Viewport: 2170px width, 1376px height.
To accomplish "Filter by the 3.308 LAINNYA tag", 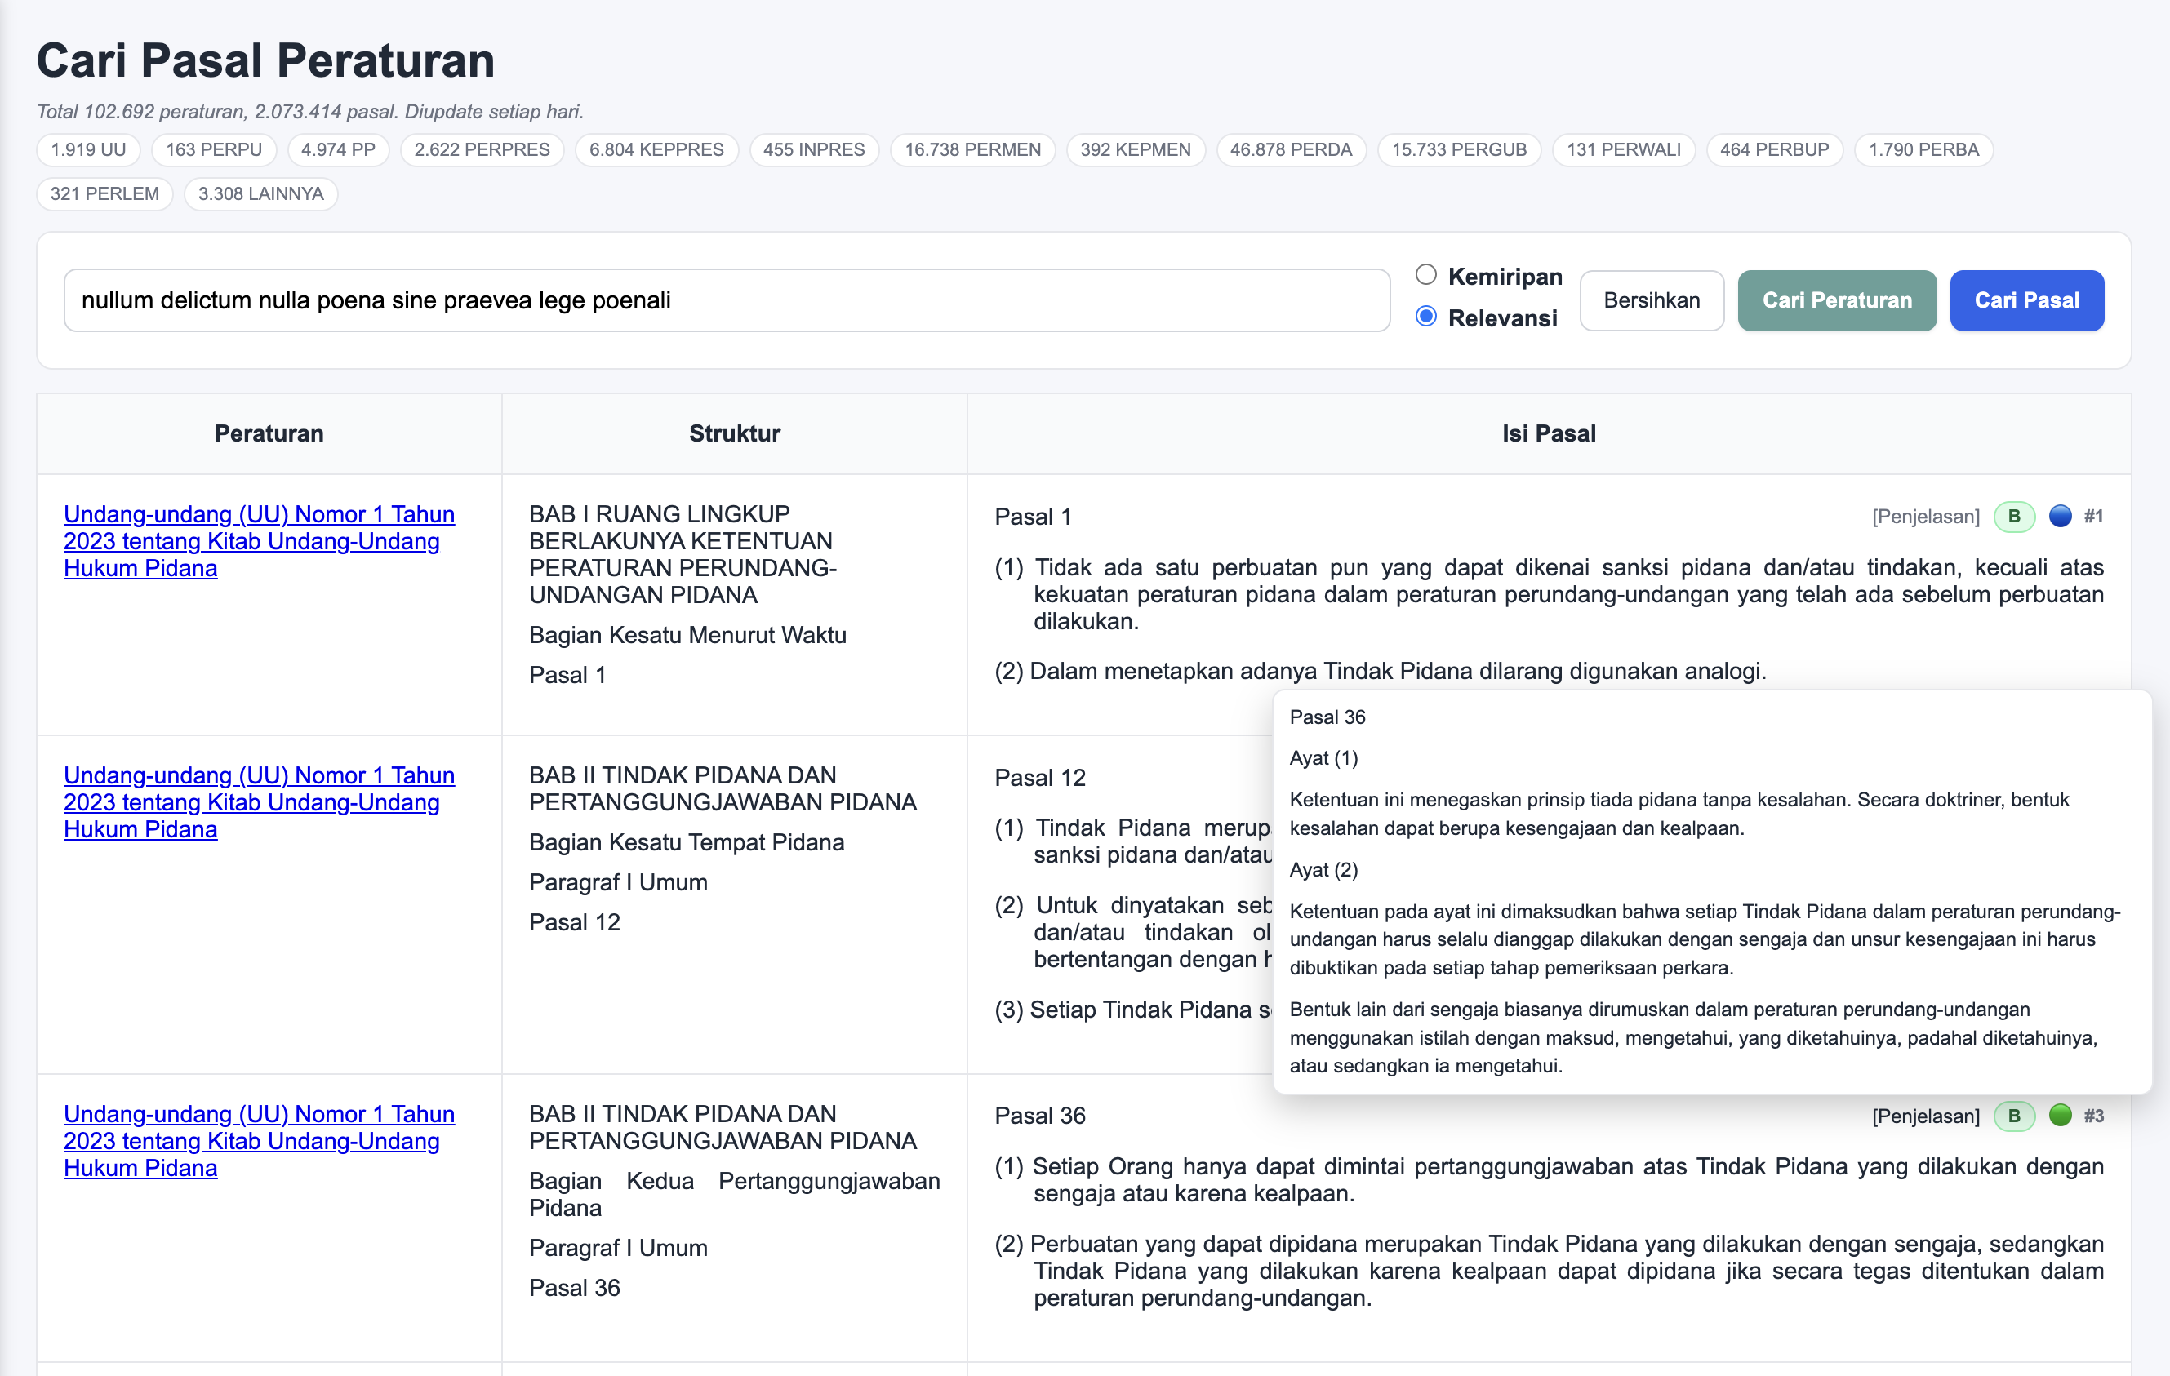I will point(260,193).
